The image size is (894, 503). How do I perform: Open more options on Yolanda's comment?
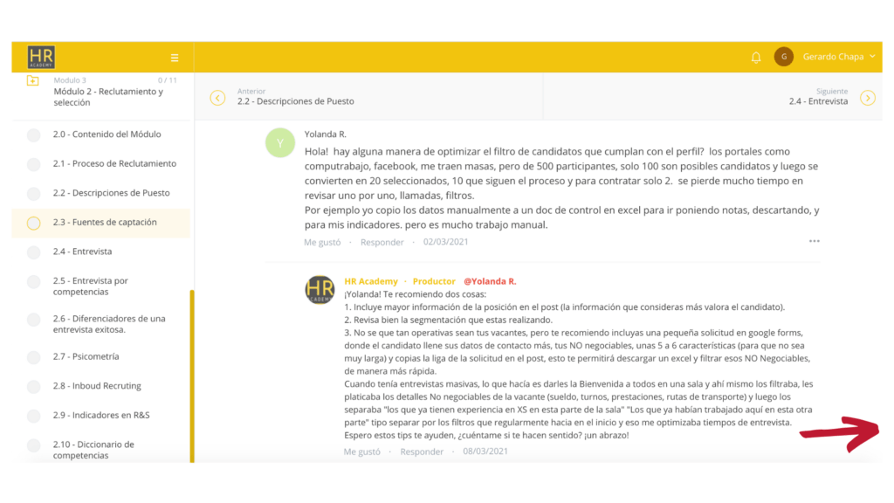click(815, 241)
